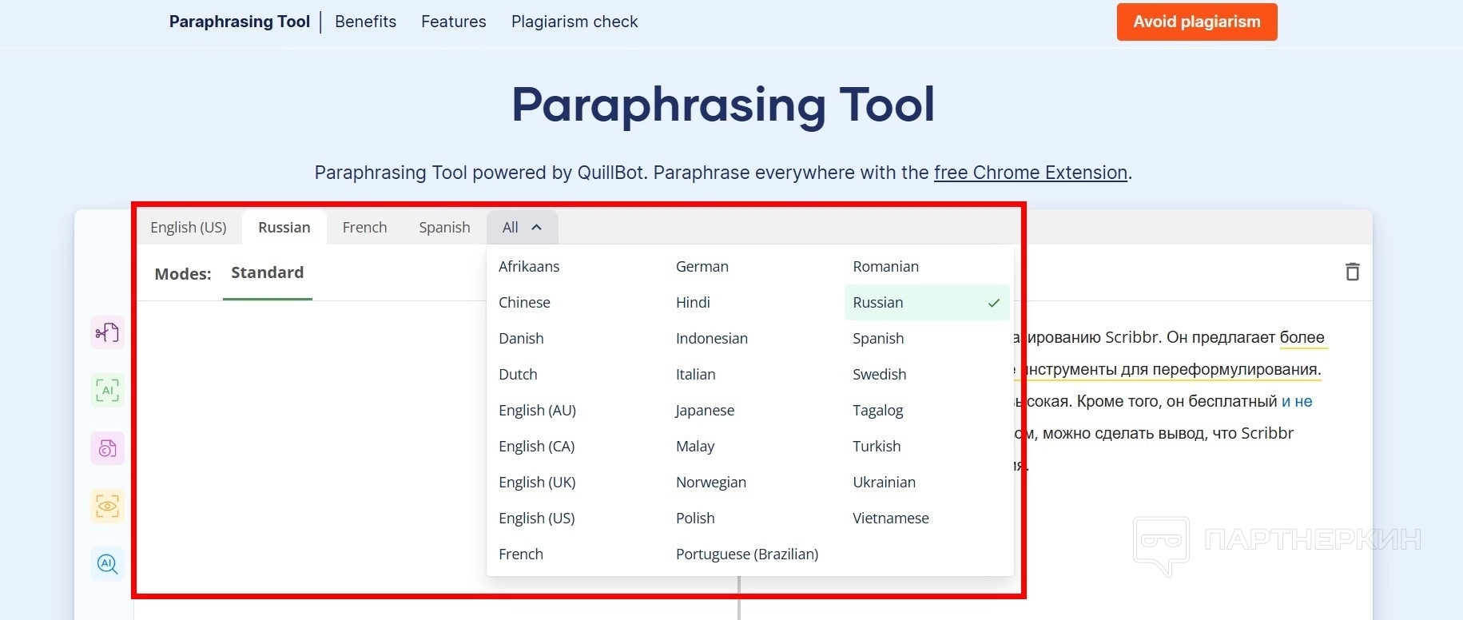Choose French in the dropdown list

tap(521, 554)
